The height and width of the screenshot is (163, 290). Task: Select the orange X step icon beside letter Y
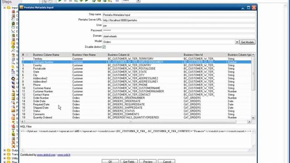click(x=13, y=146)
